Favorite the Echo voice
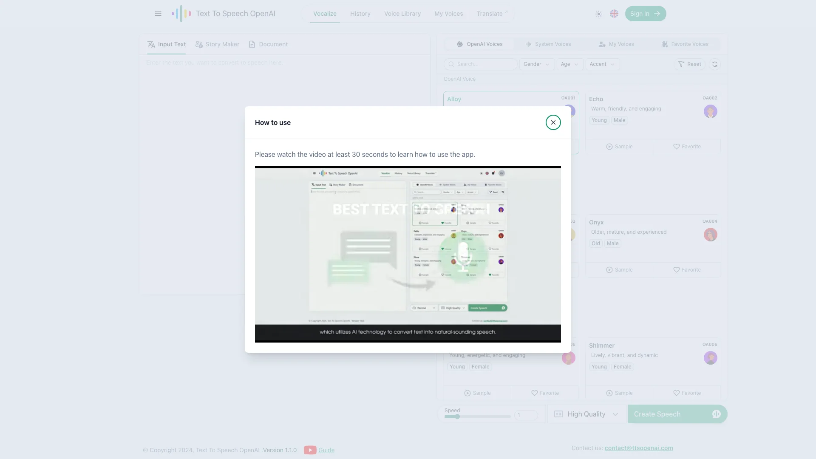The height and width of the screenshot is (459, 816). 687,147
